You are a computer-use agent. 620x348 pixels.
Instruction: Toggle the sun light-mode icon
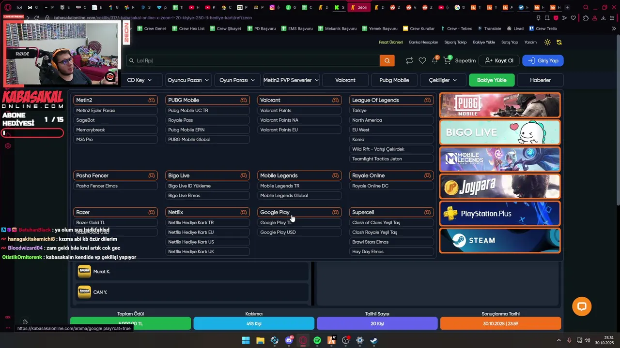click(x=547, y=42)
